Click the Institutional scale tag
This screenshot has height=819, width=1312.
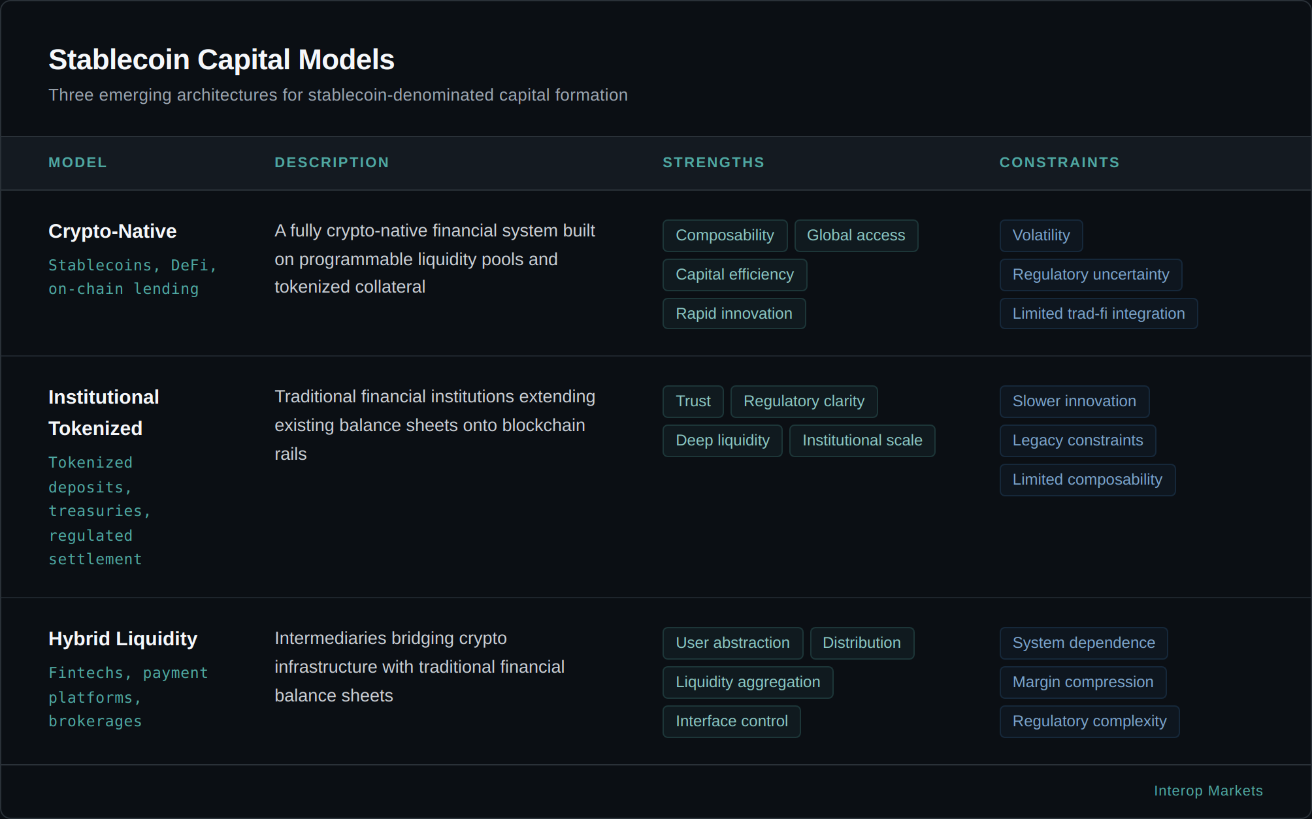click(x=862, y=441)
